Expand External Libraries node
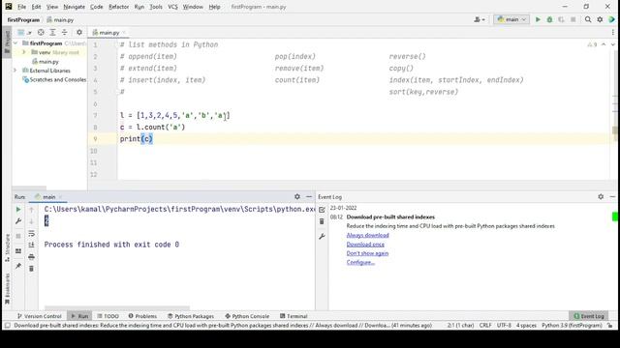 pos(15,71)
